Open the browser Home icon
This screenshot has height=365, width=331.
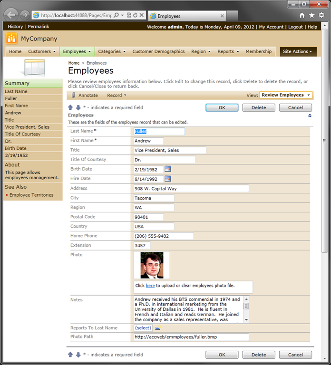[x=302, y=15]
